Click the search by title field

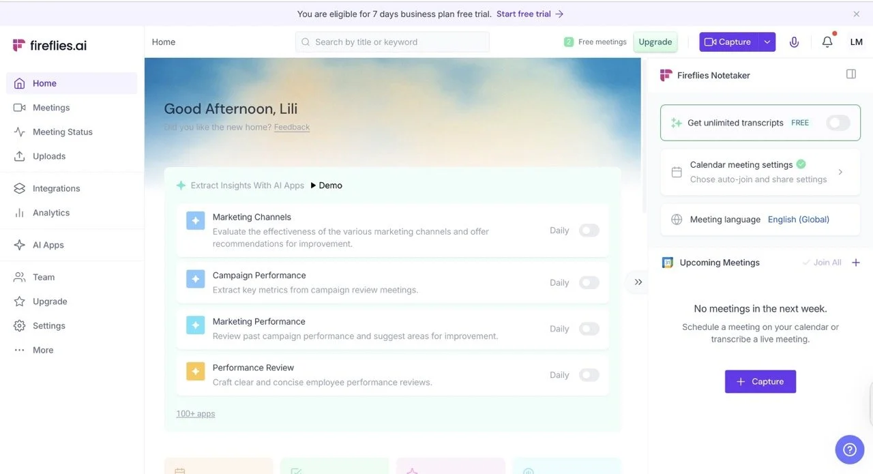point(392,42)
